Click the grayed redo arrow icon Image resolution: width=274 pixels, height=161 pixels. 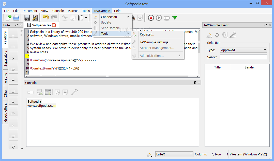(x=54, y=17)
